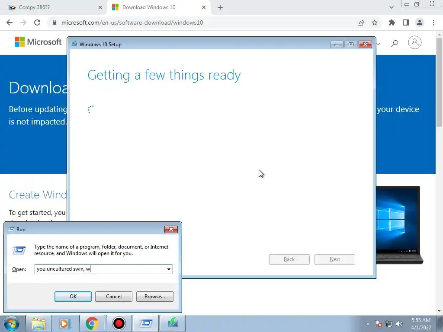Click the Run dialog title bar icon

pyautogui.click(x=11, y=229)
